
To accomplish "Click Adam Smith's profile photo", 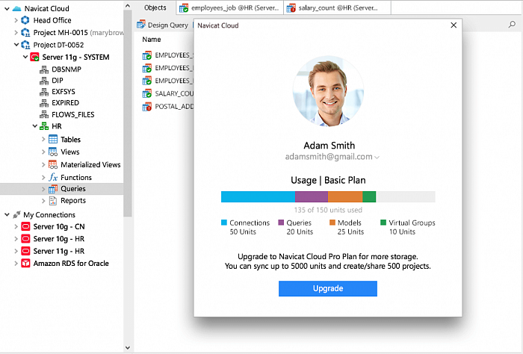I will pos(328,92).
